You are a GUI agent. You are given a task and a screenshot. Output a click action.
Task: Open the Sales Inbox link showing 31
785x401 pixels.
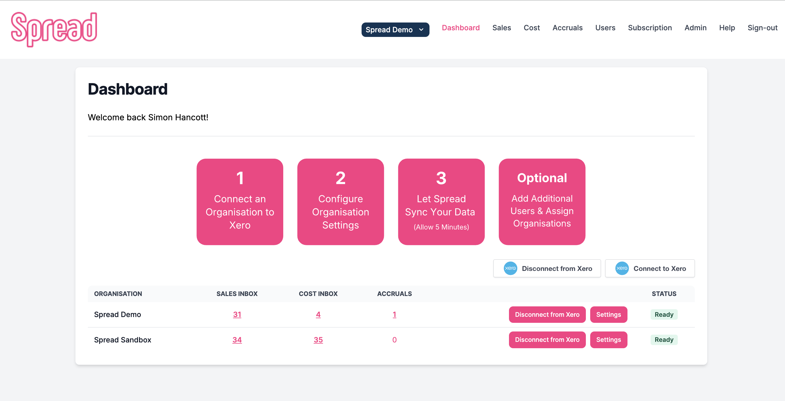point(237,314)
